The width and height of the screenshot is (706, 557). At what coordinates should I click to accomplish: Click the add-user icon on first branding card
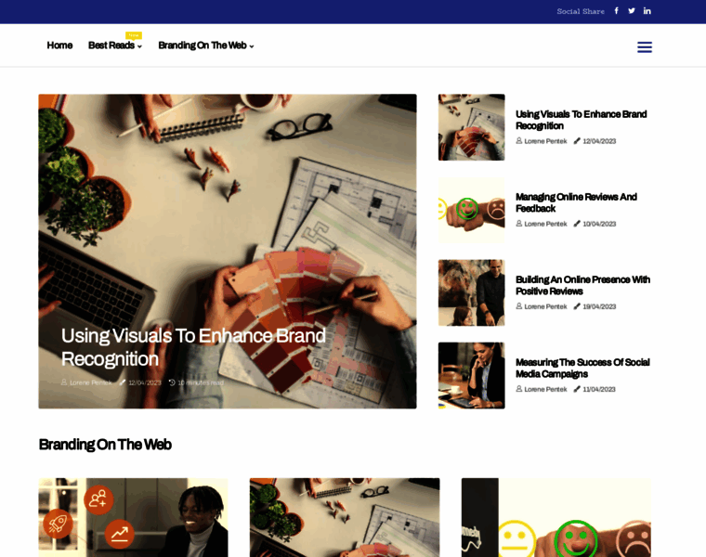(x=98, y=499)
